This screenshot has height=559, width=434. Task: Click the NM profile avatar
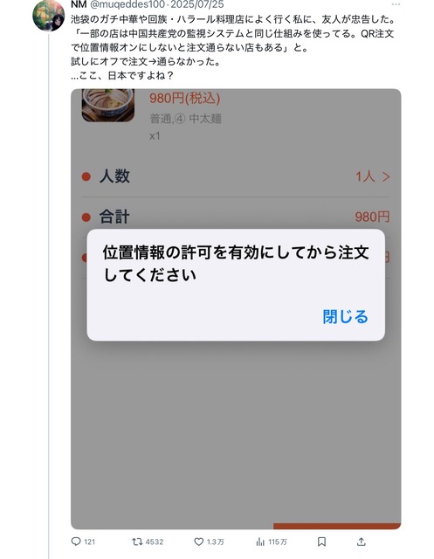click(x=48, y=16)
